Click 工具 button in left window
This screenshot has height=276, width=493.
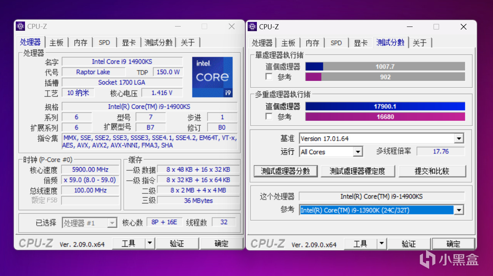coord(129,243)
